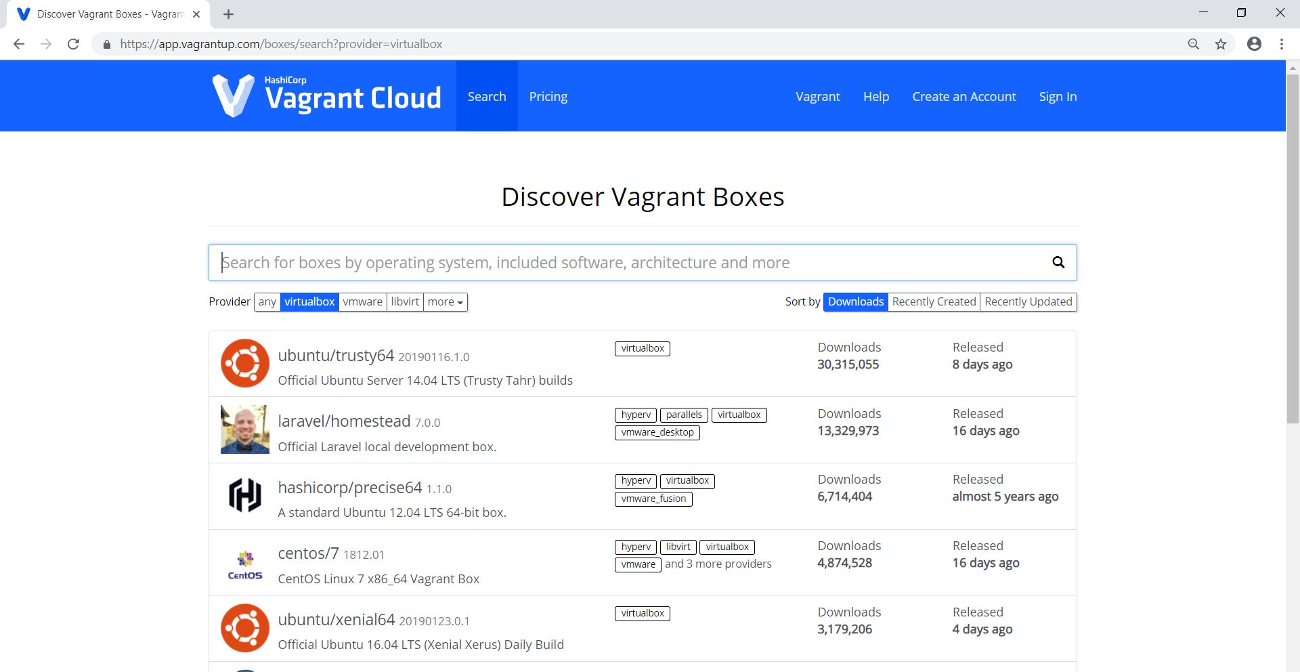Click Sign In in the header
Screen dimensions: 1300x672
click(1058, 96)
